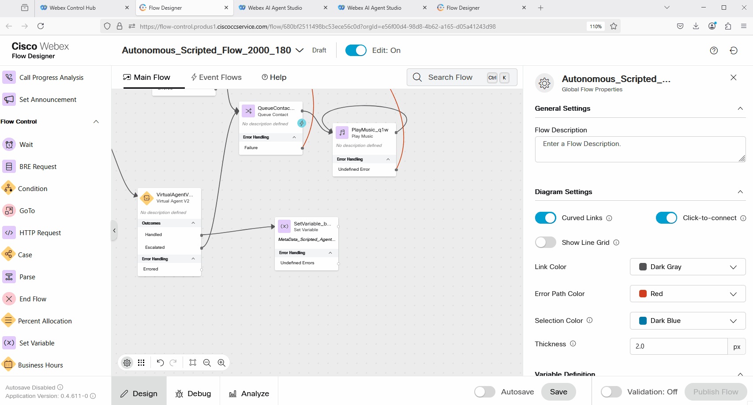This screenshot has width=753, height=405.
Task: Open the Link Color dropdown
Action: (687, 267)
